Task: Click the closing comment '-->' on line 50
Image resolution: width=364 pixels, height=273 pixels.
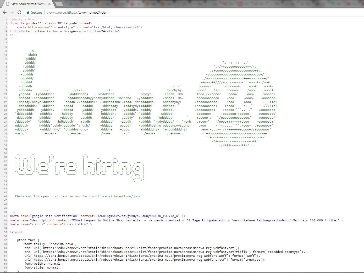Action: [12, 212]
